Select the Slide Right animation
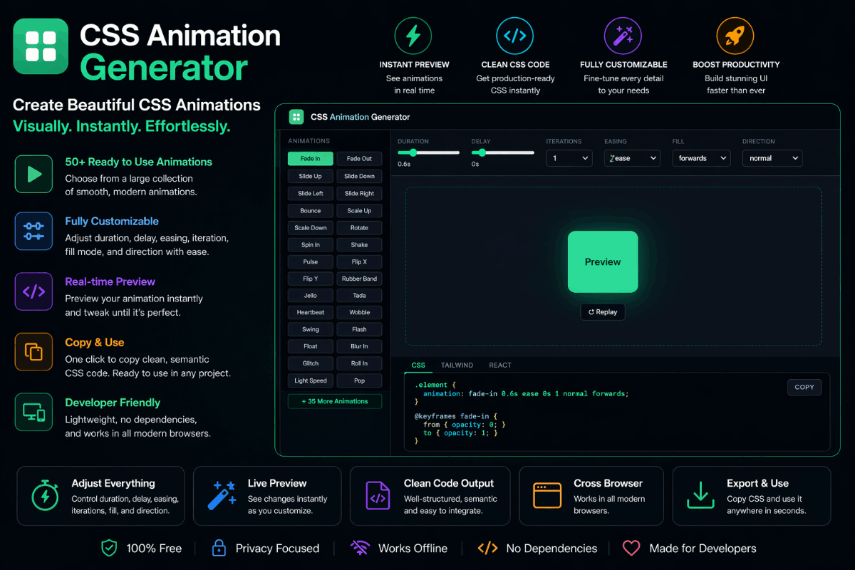 click(x=359, y=193)
